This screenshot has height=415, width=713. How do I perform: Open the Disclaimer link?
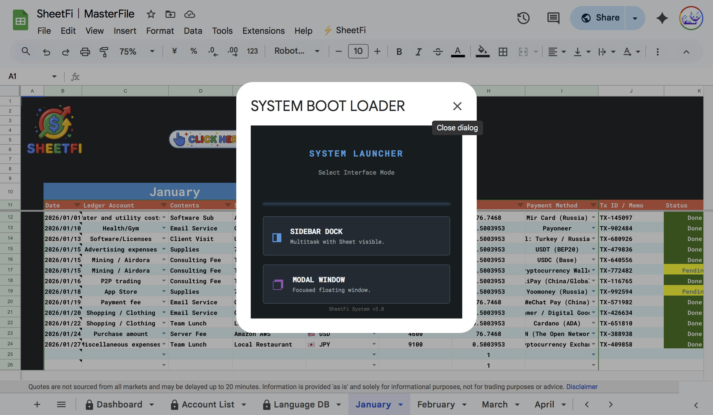tap(582, 387)
